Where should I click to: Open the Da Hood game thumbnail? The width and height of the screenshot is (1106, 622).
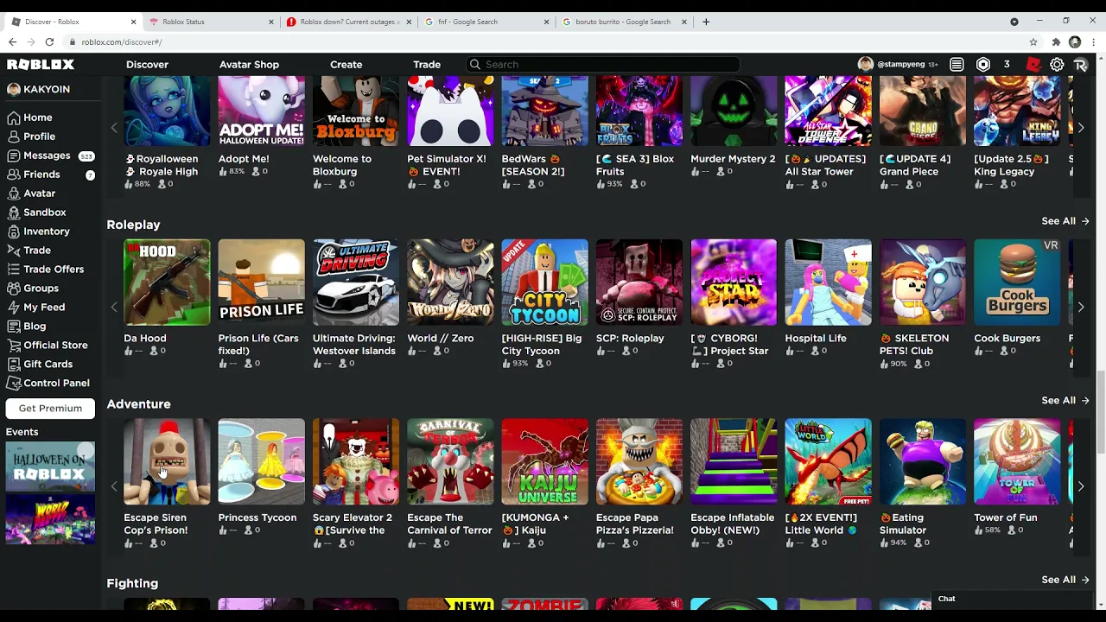click(167, 282)
